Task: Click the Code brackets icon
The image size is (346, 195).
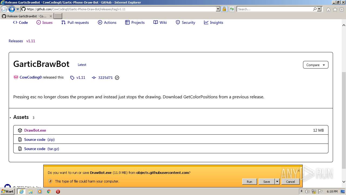Action: (x=15, y=22)
